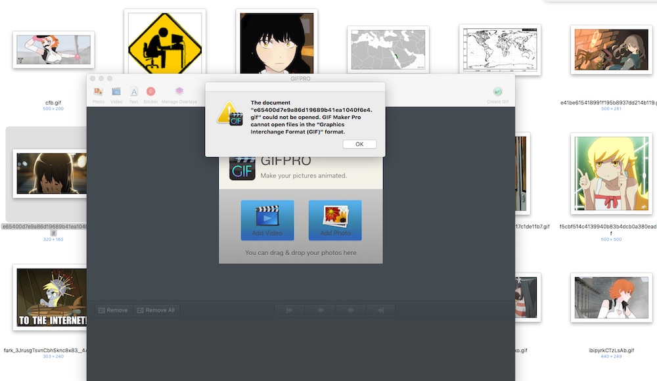Click the Photo toolbar icon

tap(99, 92)
